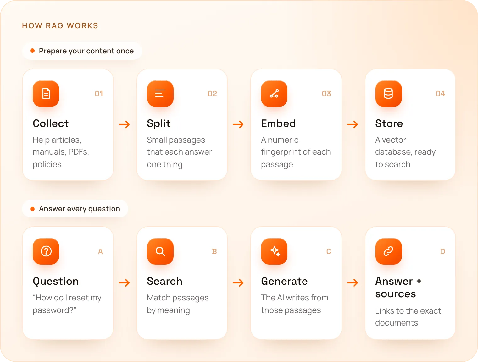The image size is (478, 362).
Task: Click 'The AI writes from those passages' text
Action: tap(295, 304)
